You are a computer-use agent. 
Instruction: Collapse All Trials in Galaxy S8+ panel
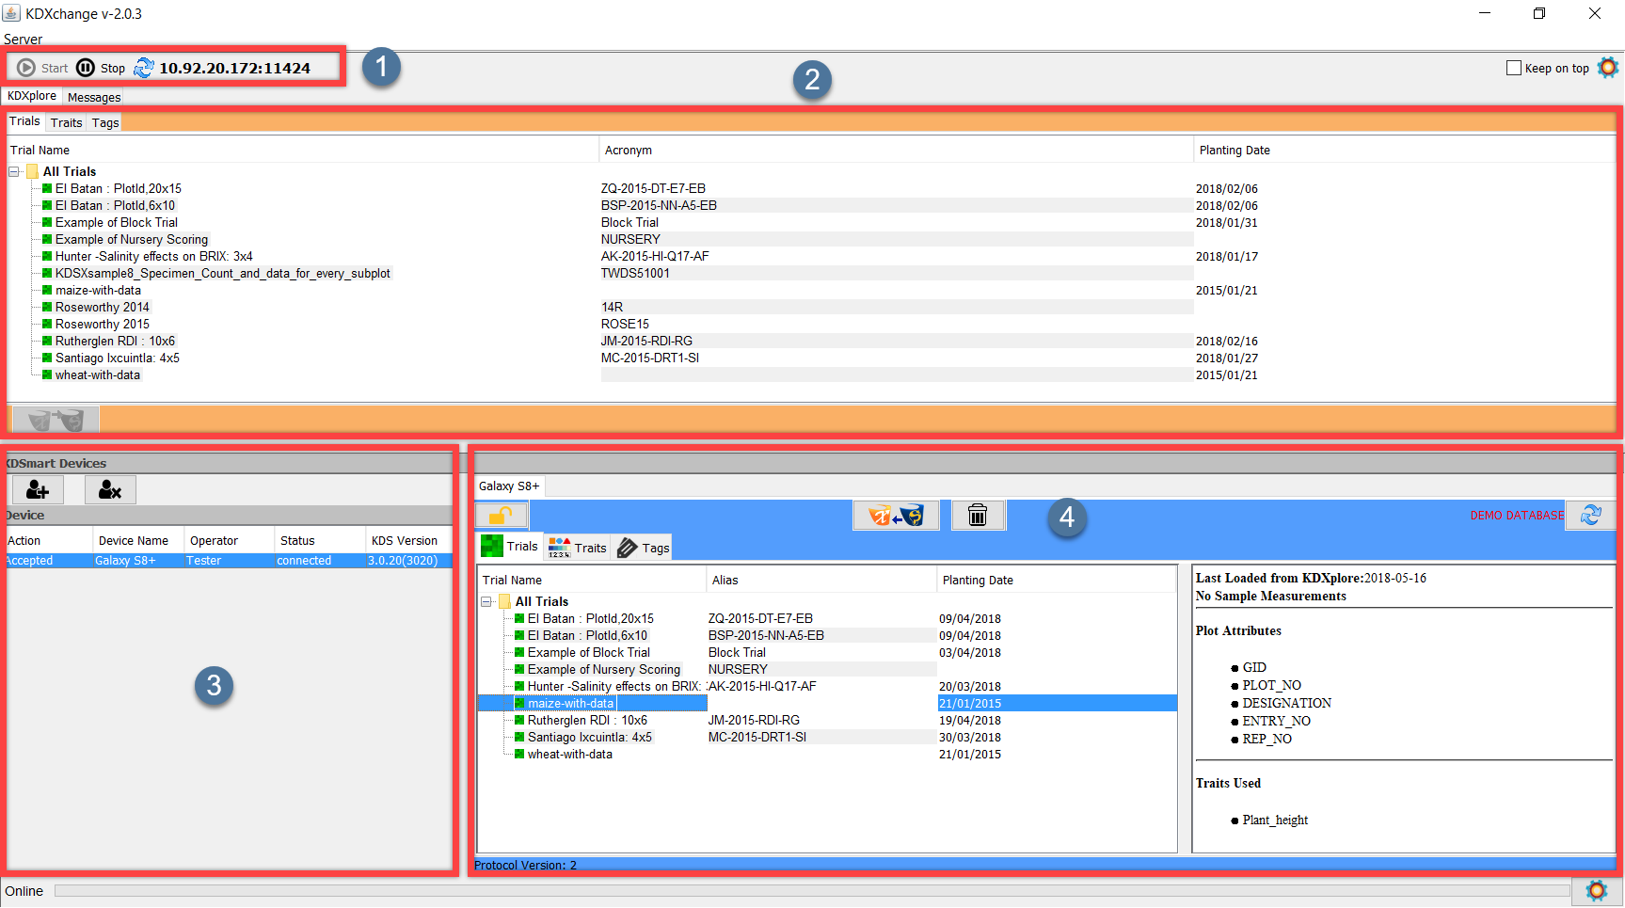[486, 601]
